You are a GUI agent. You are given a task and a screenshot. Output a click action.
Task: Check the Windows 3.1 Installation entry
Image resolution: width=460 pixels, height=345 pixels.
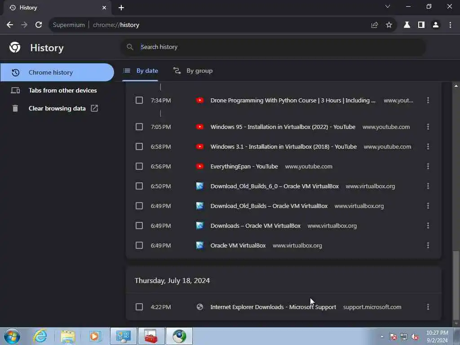point(139,146)
